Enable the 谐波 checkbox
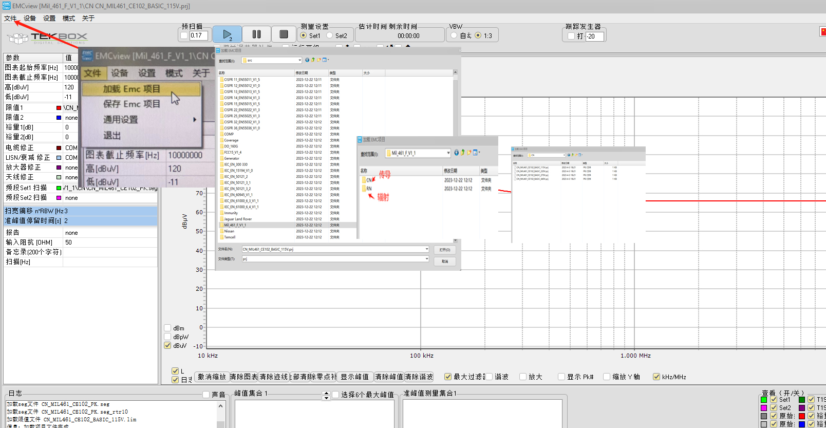 [489, 377]
